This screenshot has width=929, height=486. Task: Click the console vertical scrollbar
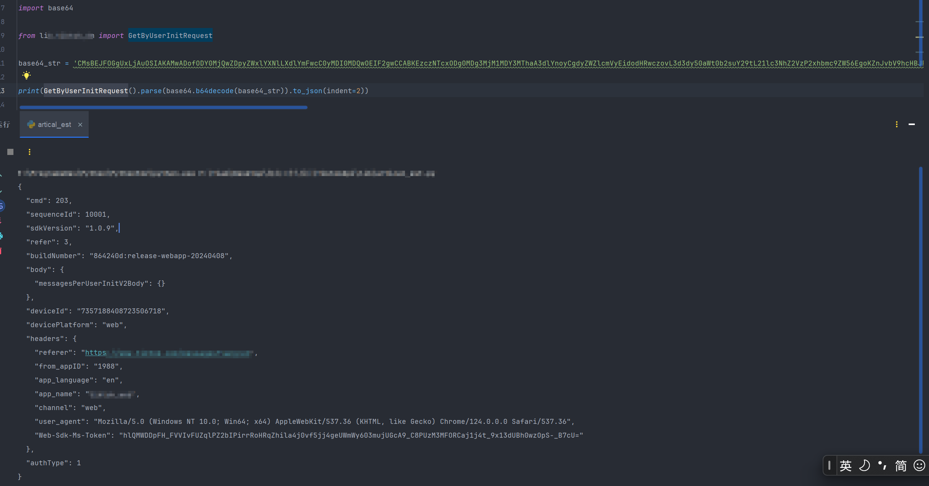[921, 310]
